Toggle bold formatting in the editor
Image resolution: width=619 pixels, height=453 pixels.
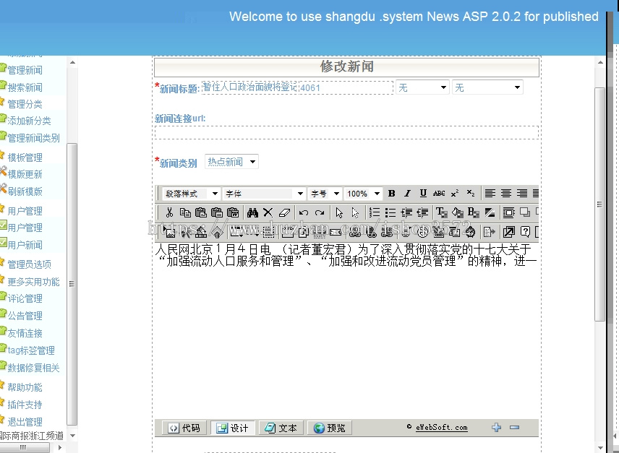coord(392,194)
